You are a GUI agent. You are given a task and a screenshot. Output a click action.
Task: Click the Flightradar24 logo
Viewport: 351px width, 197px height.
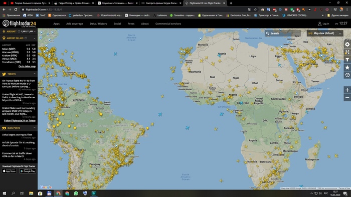[19, 24]
